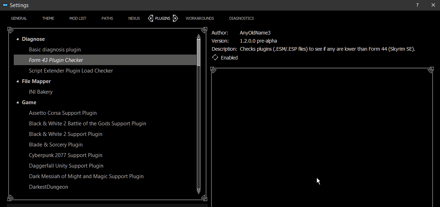Select Form 43 Plugin Checker
The height and width of the screenshot is (207, 440).
105,60
